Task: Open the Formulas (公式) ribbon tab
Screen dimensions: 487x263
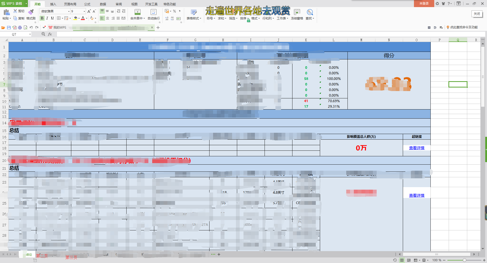Action: [87, 4]
